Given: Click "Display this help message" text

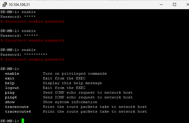Looking at the screenshot, I should (72, 83).
